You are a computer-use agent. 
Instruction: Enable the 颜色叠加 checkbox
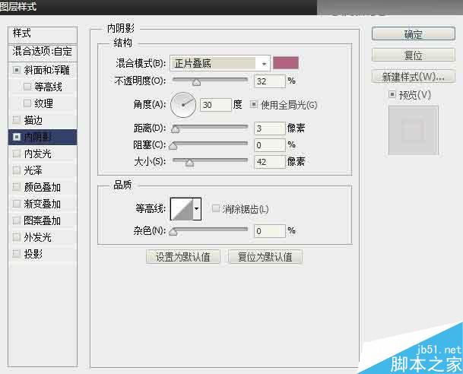pos(17,187)
